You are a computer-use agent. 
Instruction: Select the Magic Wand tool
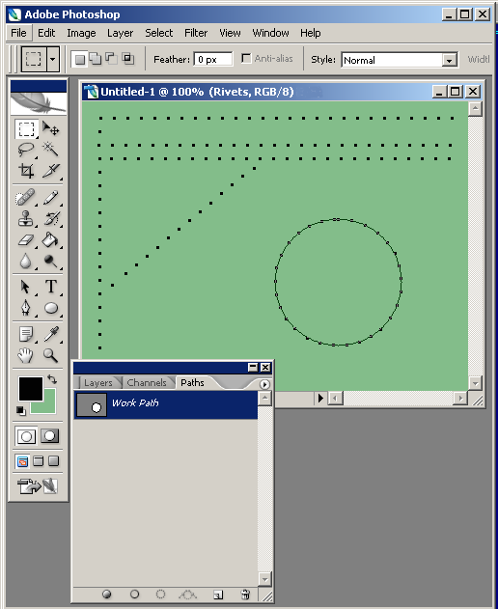[x=50, y=150]
